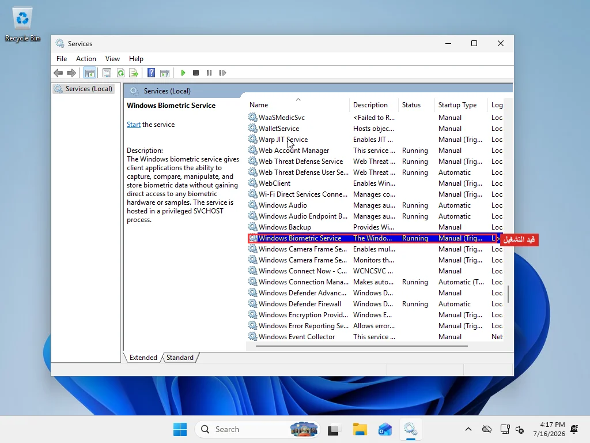590x443 pixels.
Task: Select Windows Connection Manager row
Action: point(375,281)
